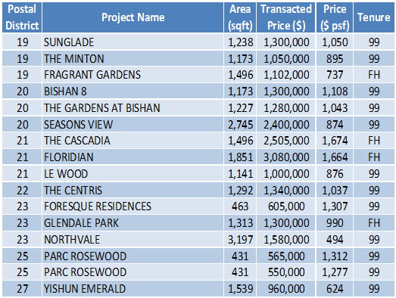
Task: Click the Tenure column header
Action: (374, 17)
